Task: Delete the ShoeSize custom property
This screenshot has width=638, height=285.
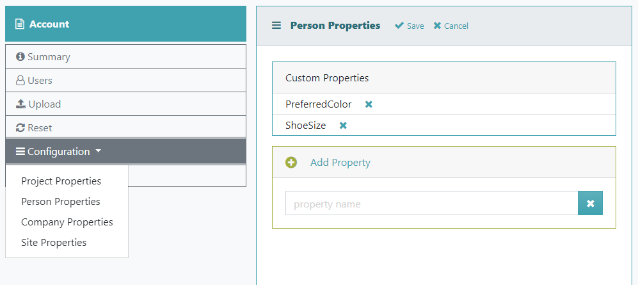Action: [343, 126]
